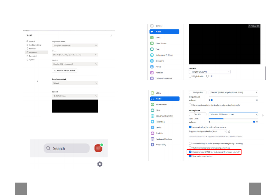Select highlighted Audio tab in Zoom Audio-settings window
This screenshot has width=276, height=195.
165,99
